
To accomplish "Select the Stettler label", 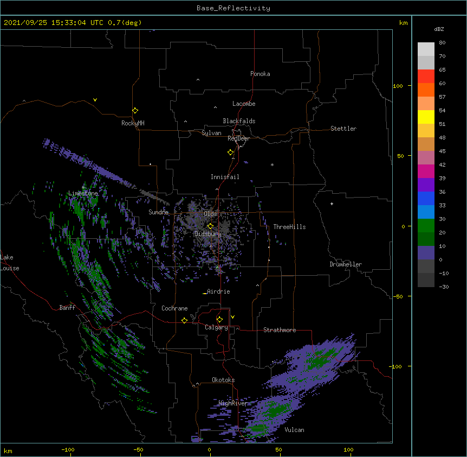I will pos(343,129).
